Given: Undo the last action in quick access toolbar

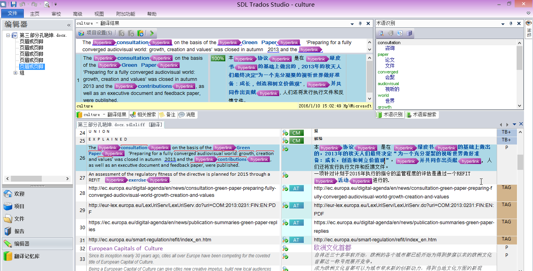Looking at the screenshot, I should [23, 4].
